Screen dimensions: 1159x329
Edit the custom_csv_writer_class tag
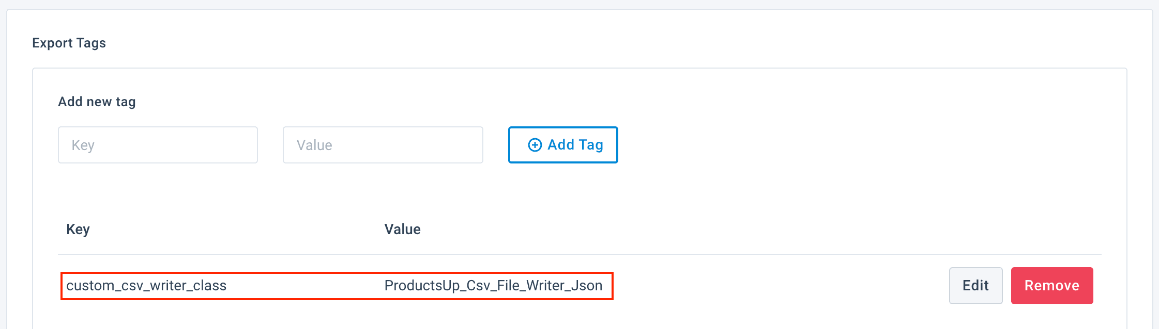coord(975,286)
